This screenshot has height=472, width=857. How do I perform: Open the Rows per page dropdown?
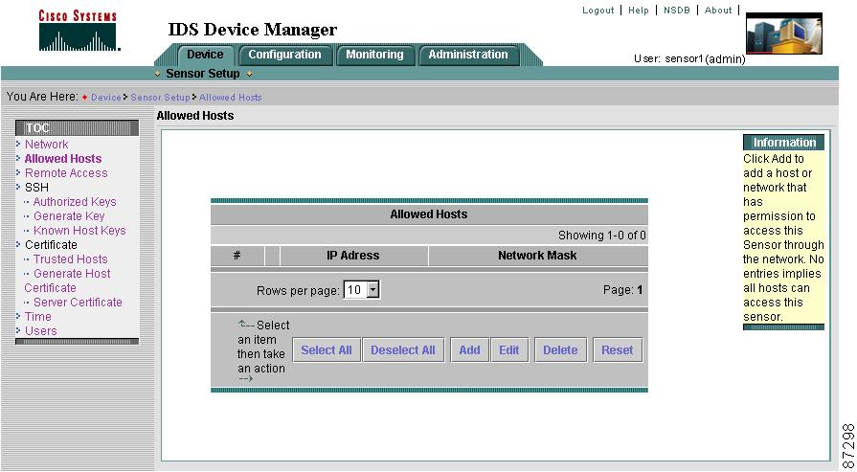(361, 290)
